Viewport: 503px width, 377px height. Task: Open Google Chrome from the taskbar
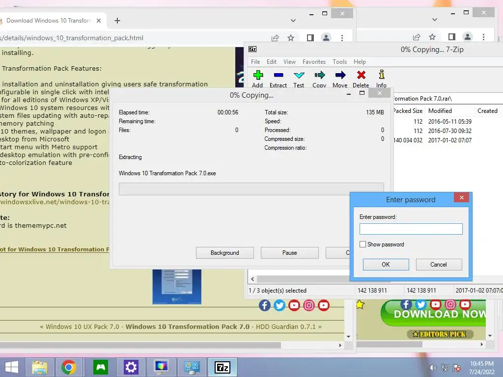[69, 367]
